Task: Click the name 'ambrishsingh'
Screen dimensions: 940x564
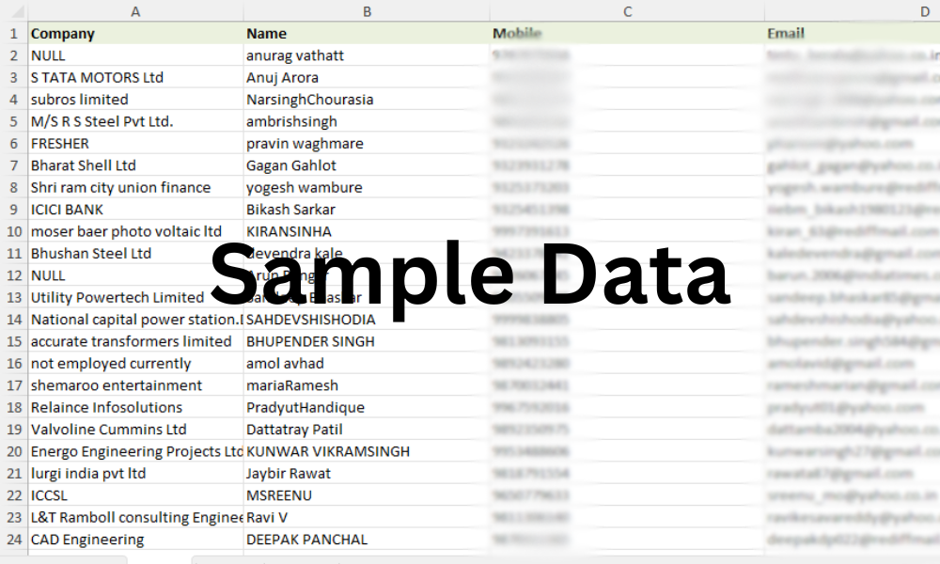Action: pyautogui.click(x=367, y=121)
